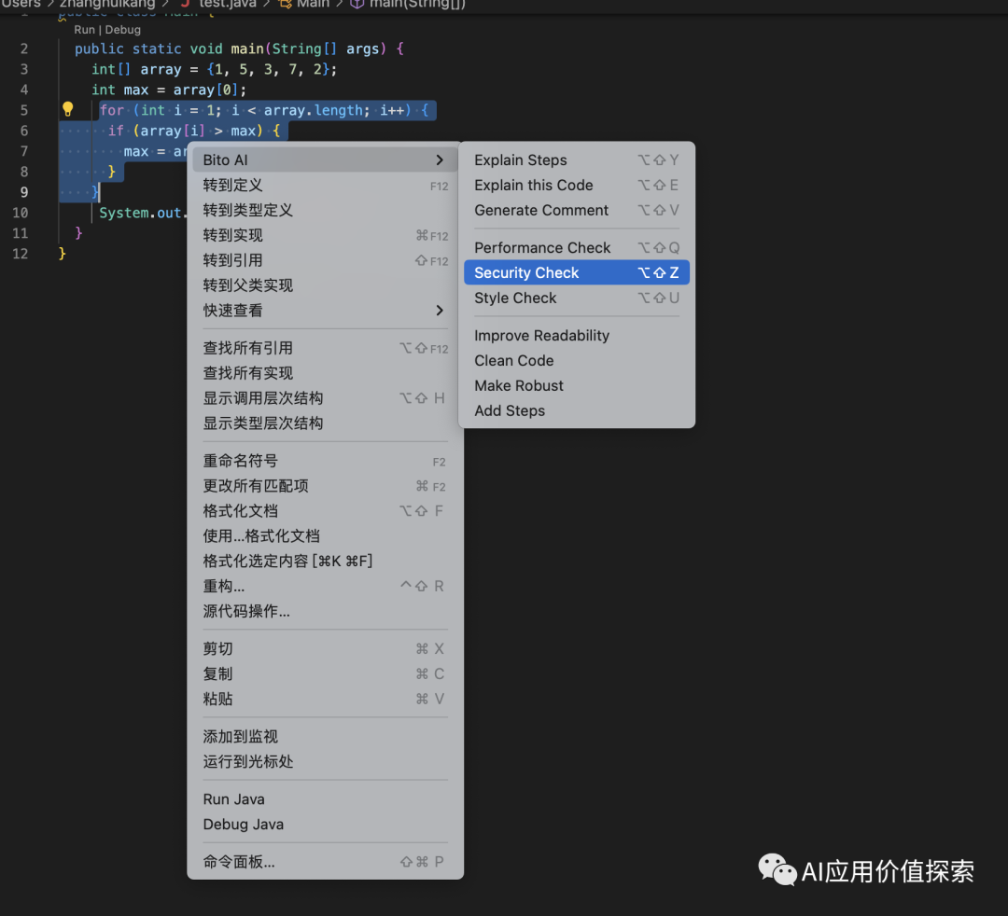
Task: Select Make Robust
Action: pyautogui.click(x=576, y=385)
